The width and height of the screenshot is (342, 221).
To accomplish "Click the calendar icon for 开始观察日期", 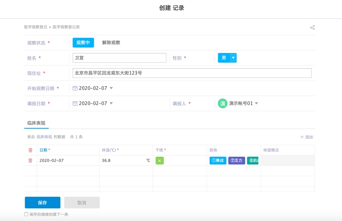I will [x=75, y=88].
